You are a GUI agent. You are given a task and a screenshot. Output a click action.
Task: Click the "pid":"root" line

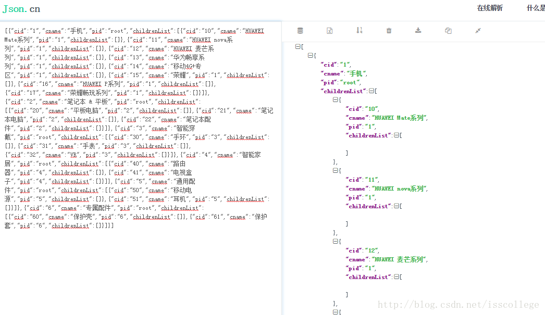[341, 82]
